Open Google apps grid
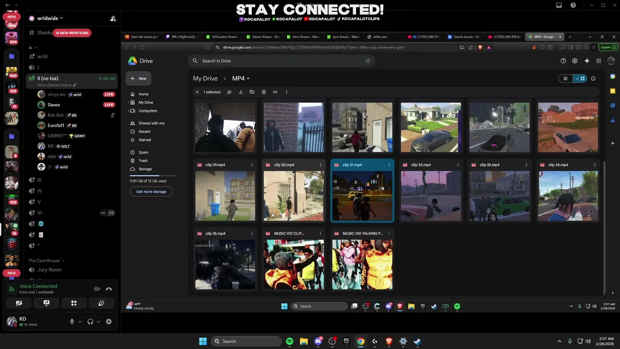The image size is (620, 349). coord(599,61)
